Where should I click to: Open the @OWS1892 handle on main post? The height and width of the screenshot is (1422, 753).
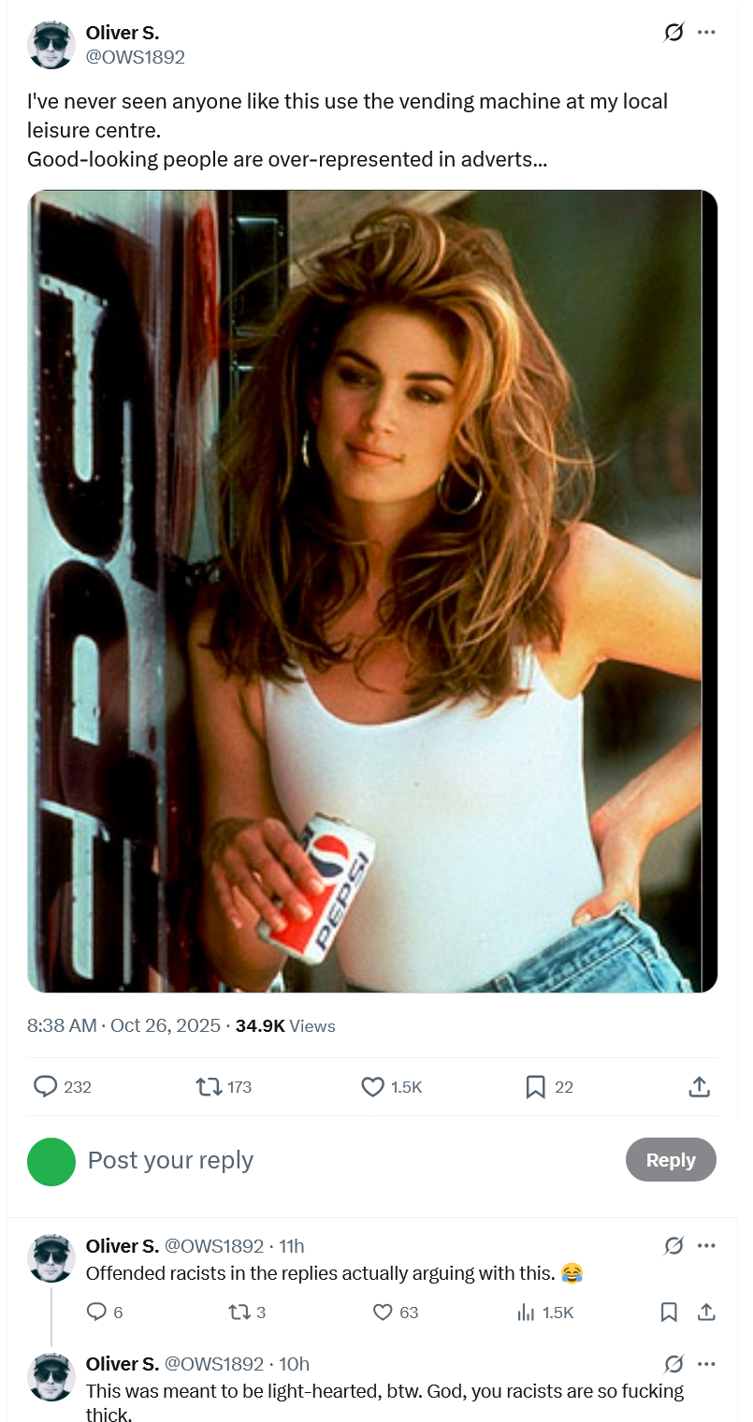point(136,57)
